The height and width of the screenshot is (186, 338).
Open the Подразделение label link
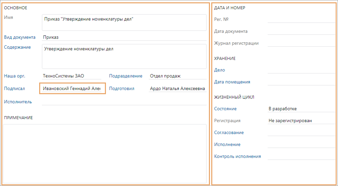126,76
